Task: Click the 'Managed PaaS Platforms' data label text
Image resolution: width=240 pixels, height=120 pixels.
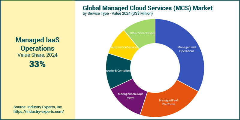Action: tap(168, 102)
